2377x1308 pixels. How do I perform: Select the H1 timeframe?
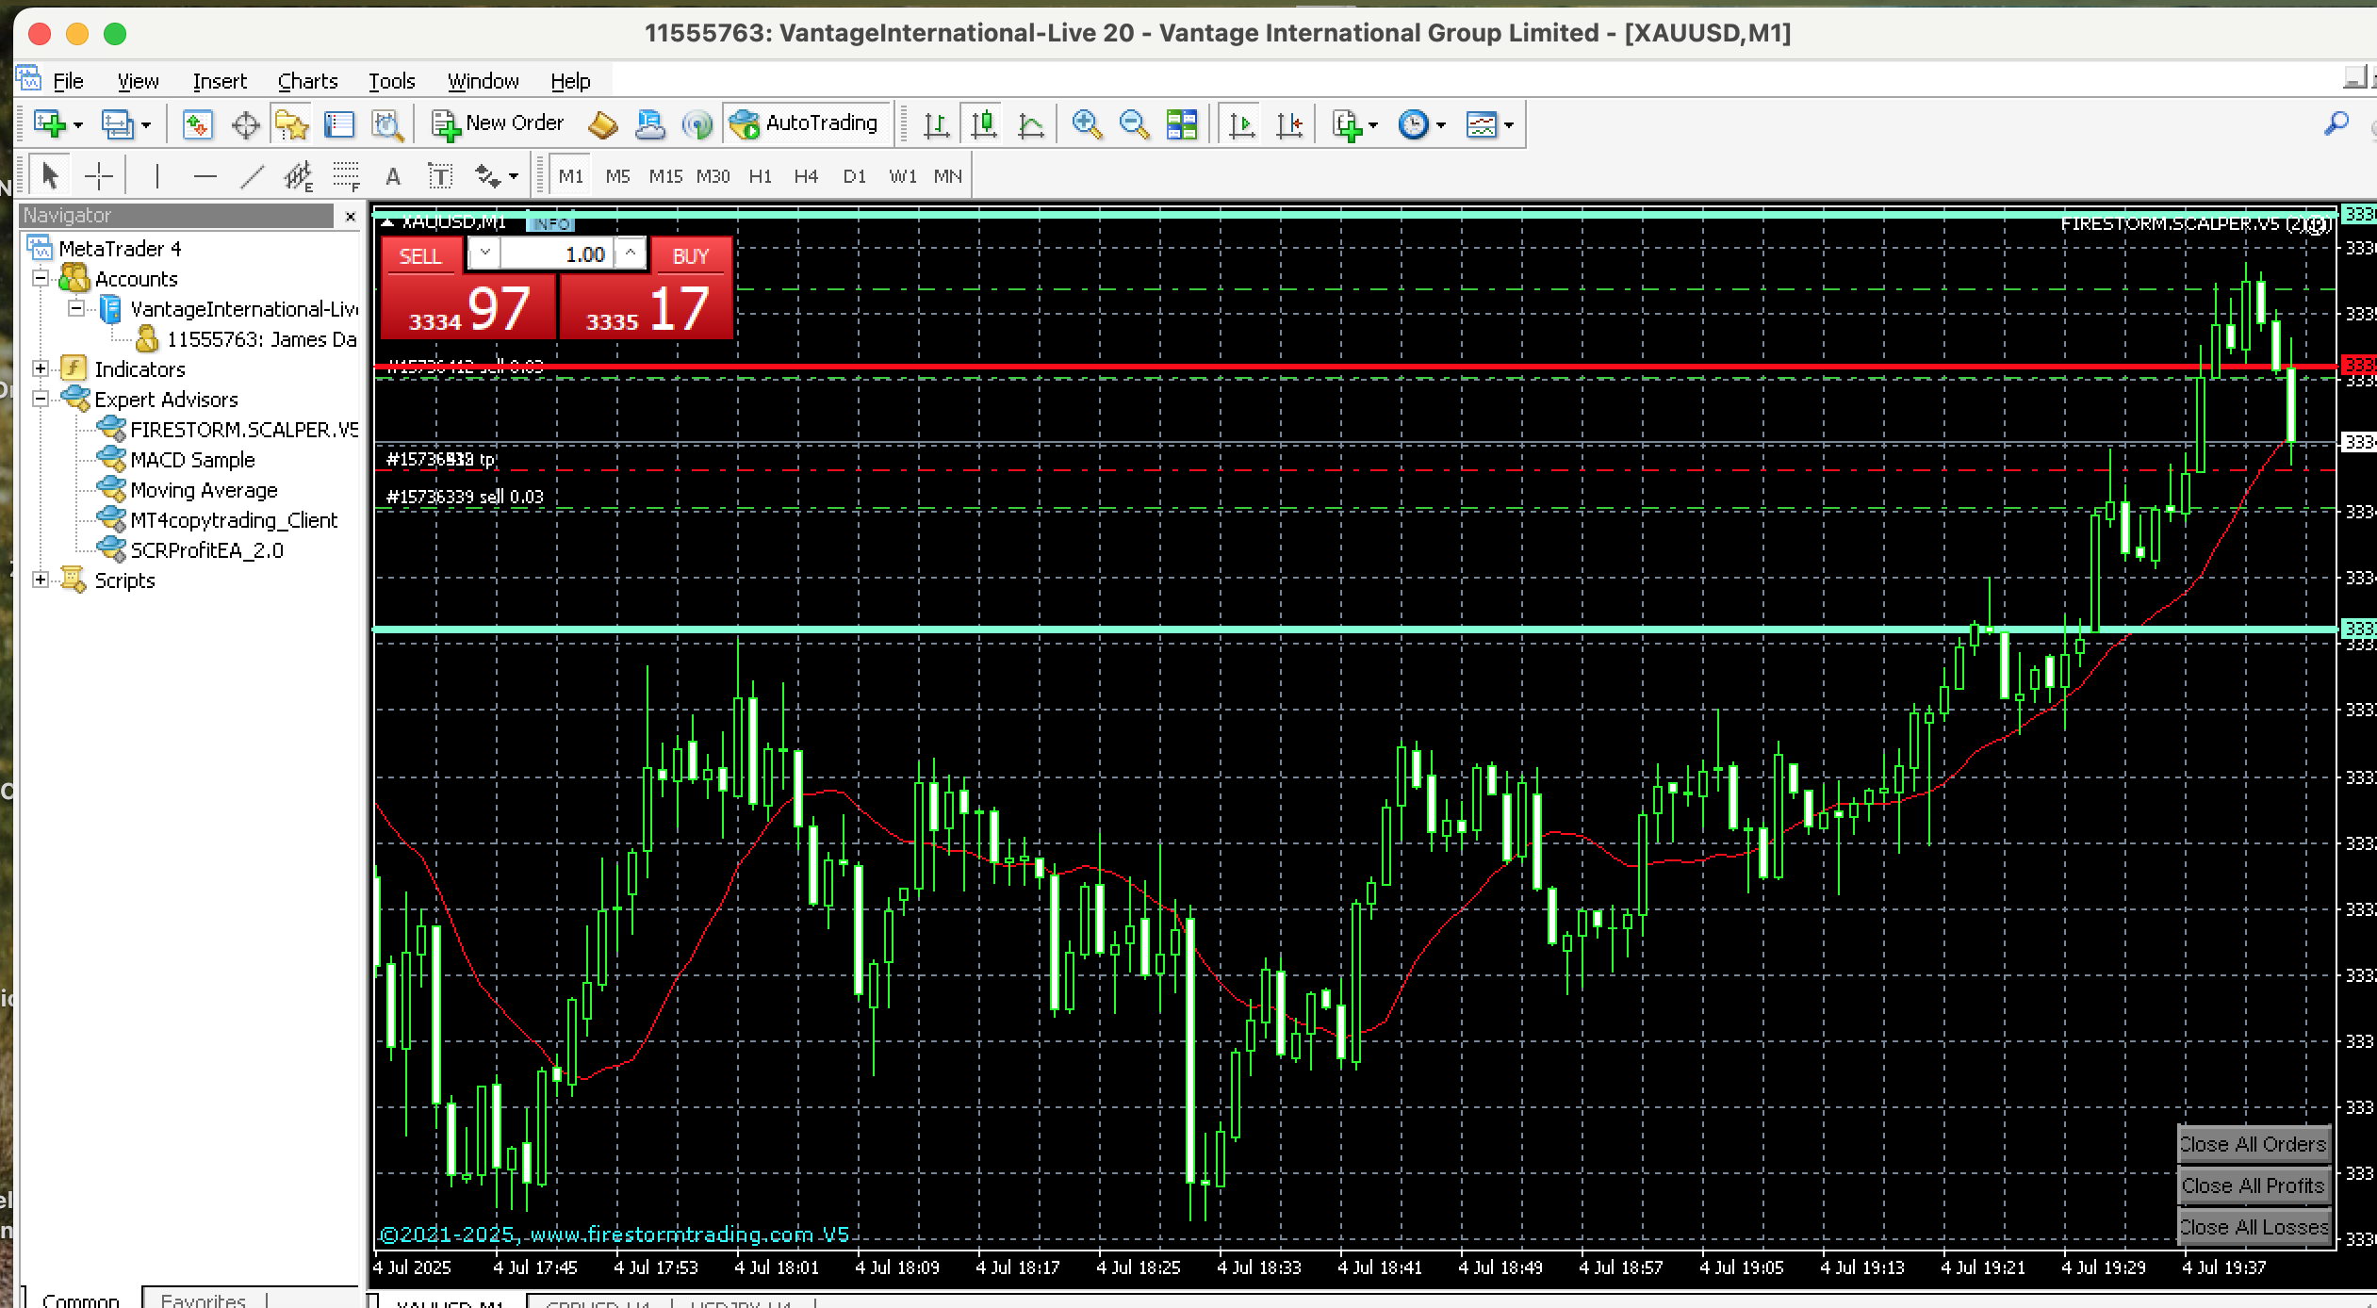(760, 176)
